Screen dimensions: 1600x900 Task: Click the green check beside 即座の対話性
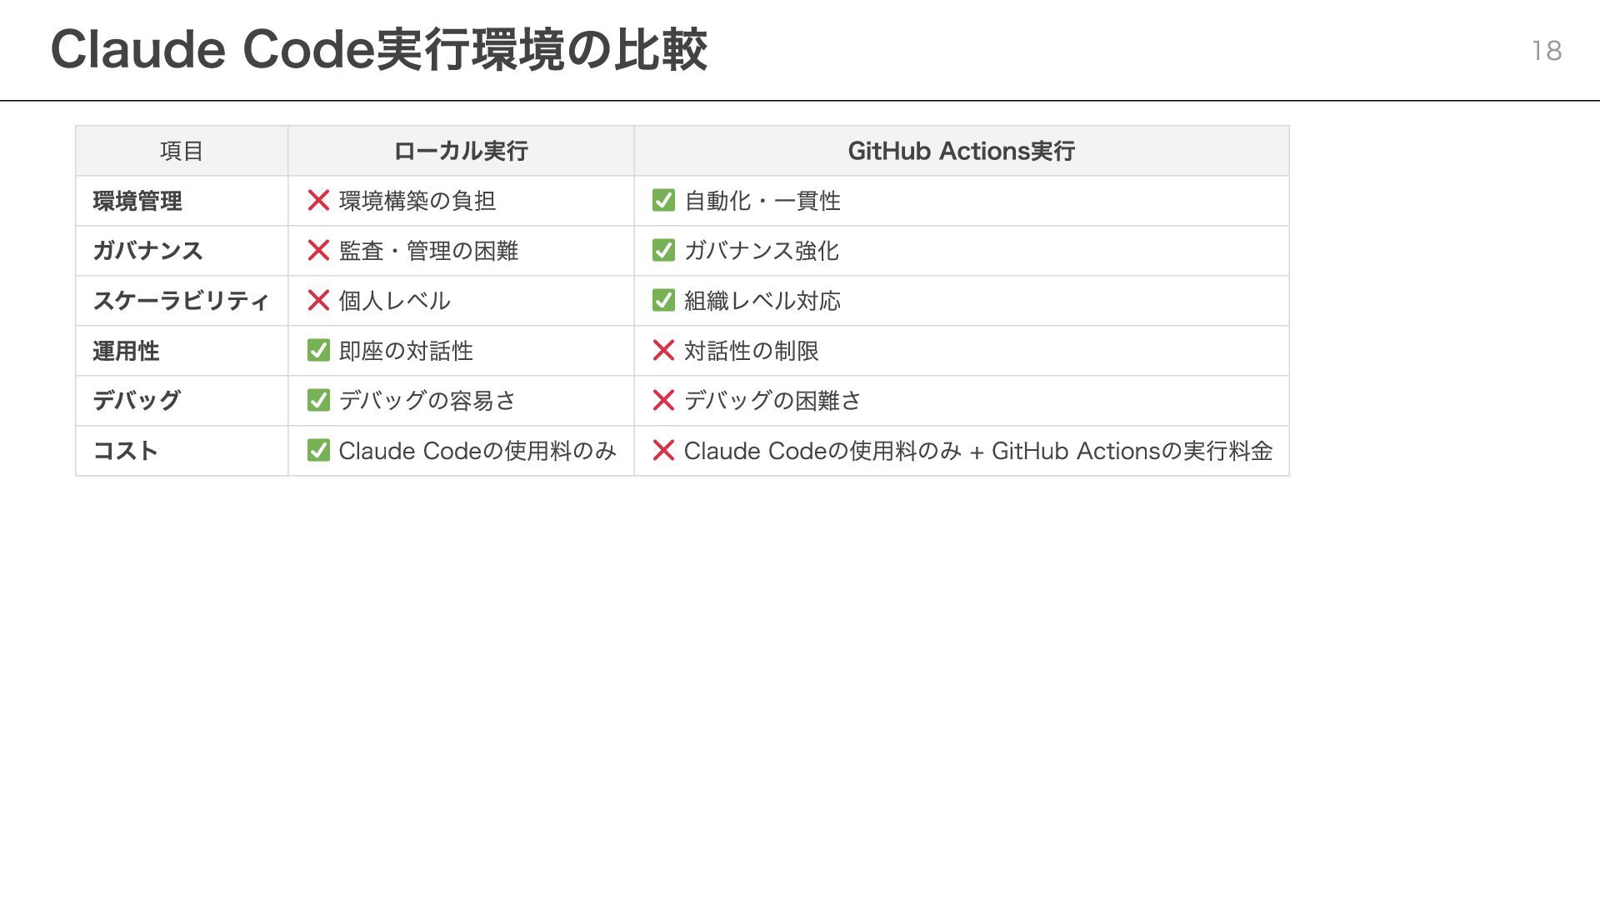[x=318, y=351]
